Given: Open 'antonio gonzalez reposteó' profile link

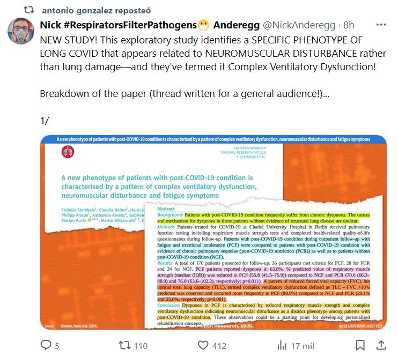Looking at the screenshot, I should [x=97, y=10].
